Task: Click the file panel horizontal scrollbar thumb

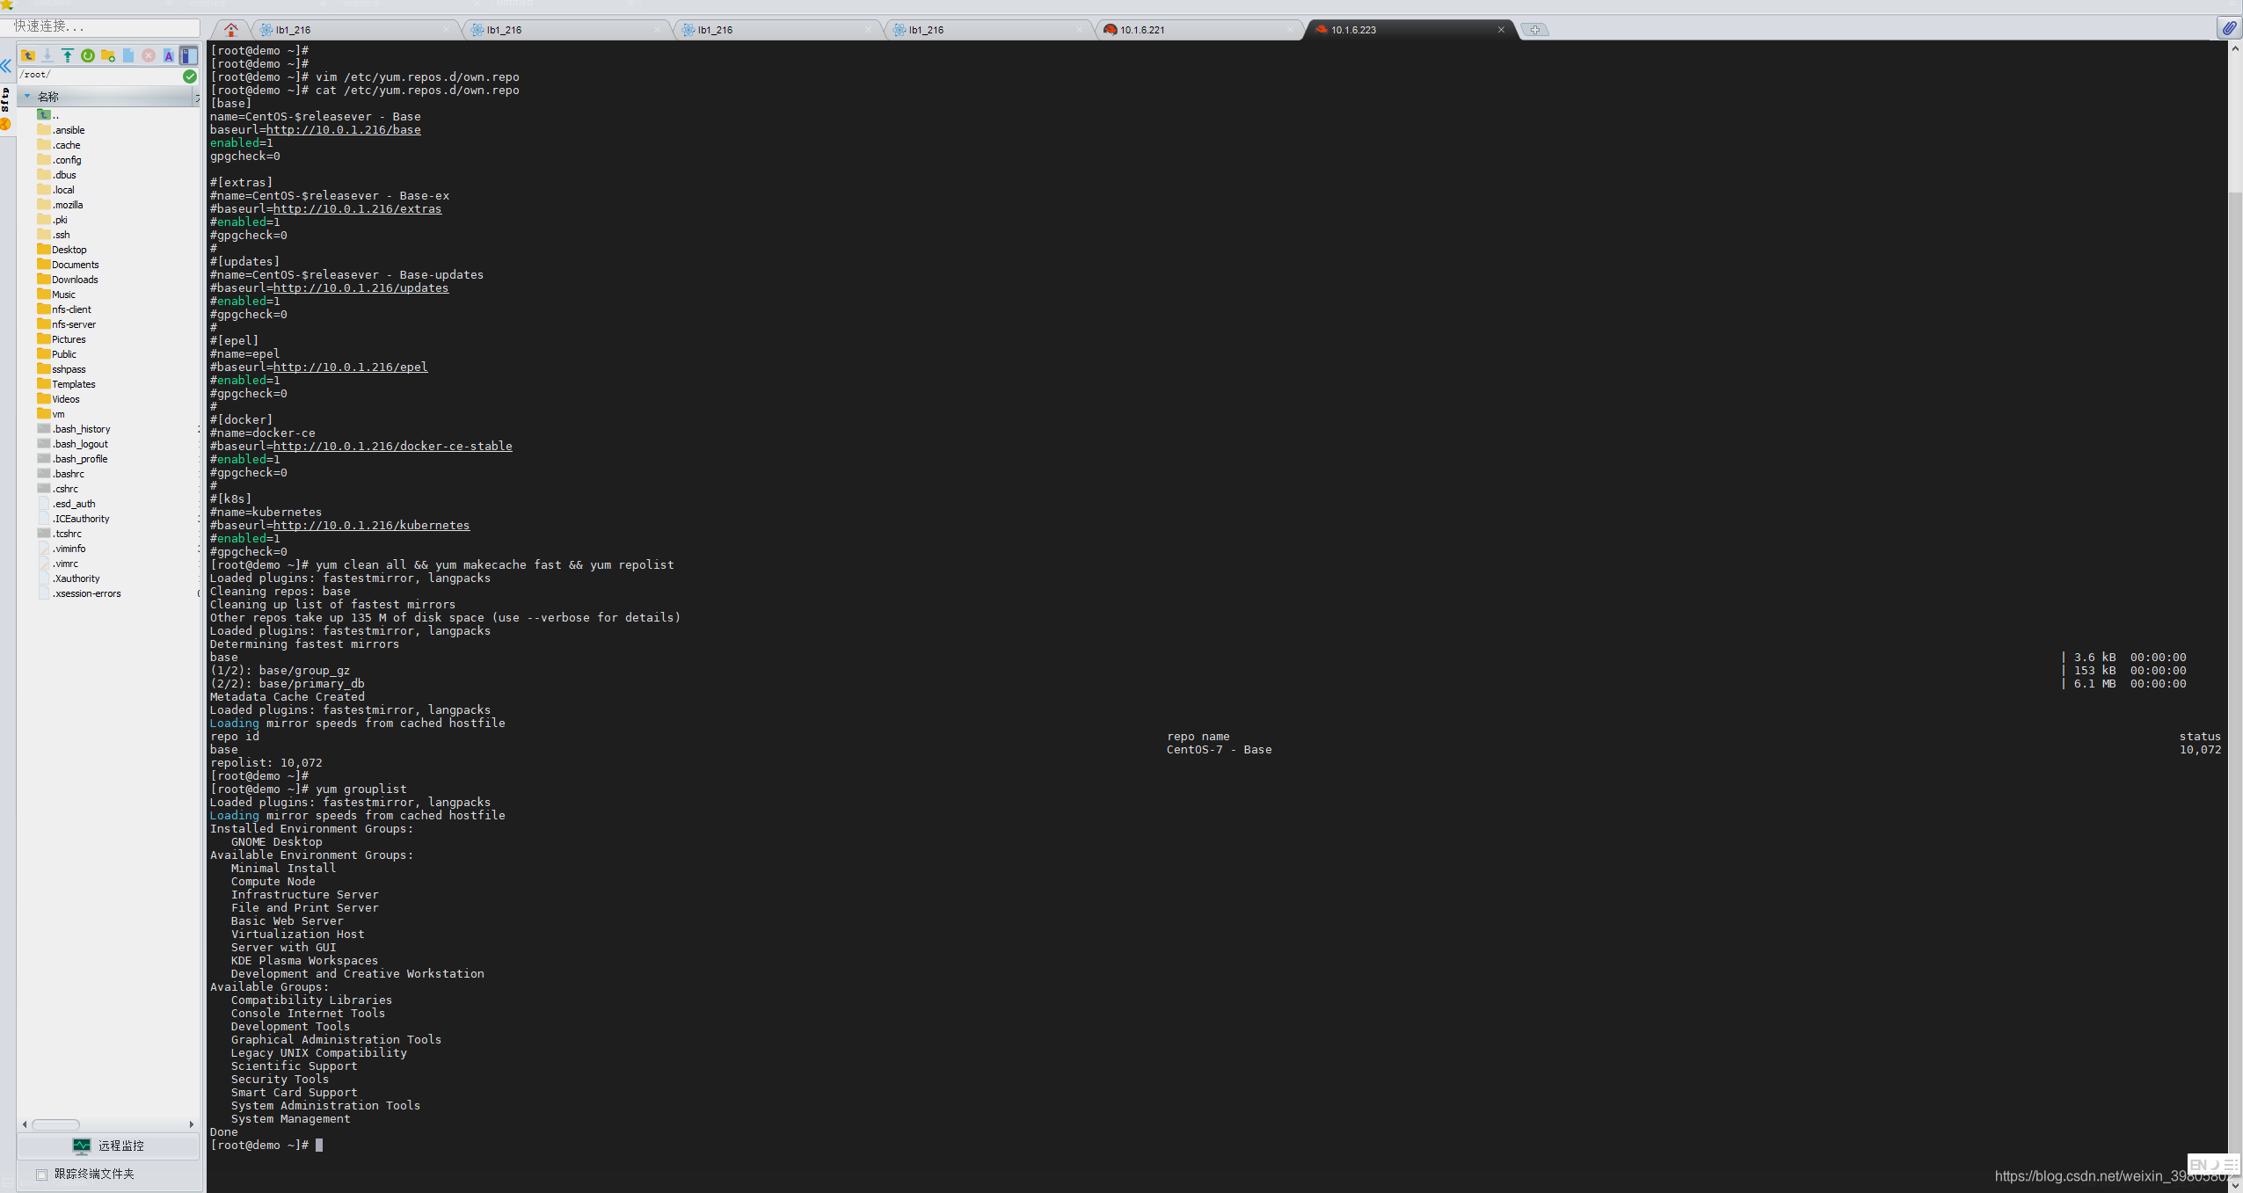Action: (x=55, y=1124)
